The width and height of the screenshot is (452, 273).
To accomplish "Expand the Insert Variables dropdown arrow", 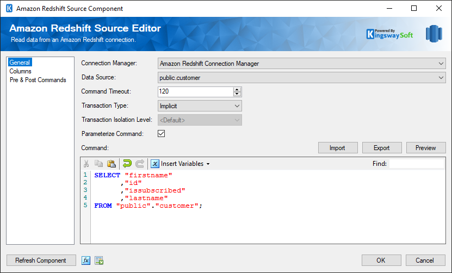I will coord(208,164).
